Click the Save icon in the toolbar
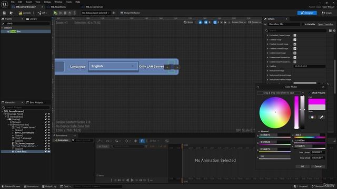Viewport: 337px width, 189px height. (x=4, y=13)
